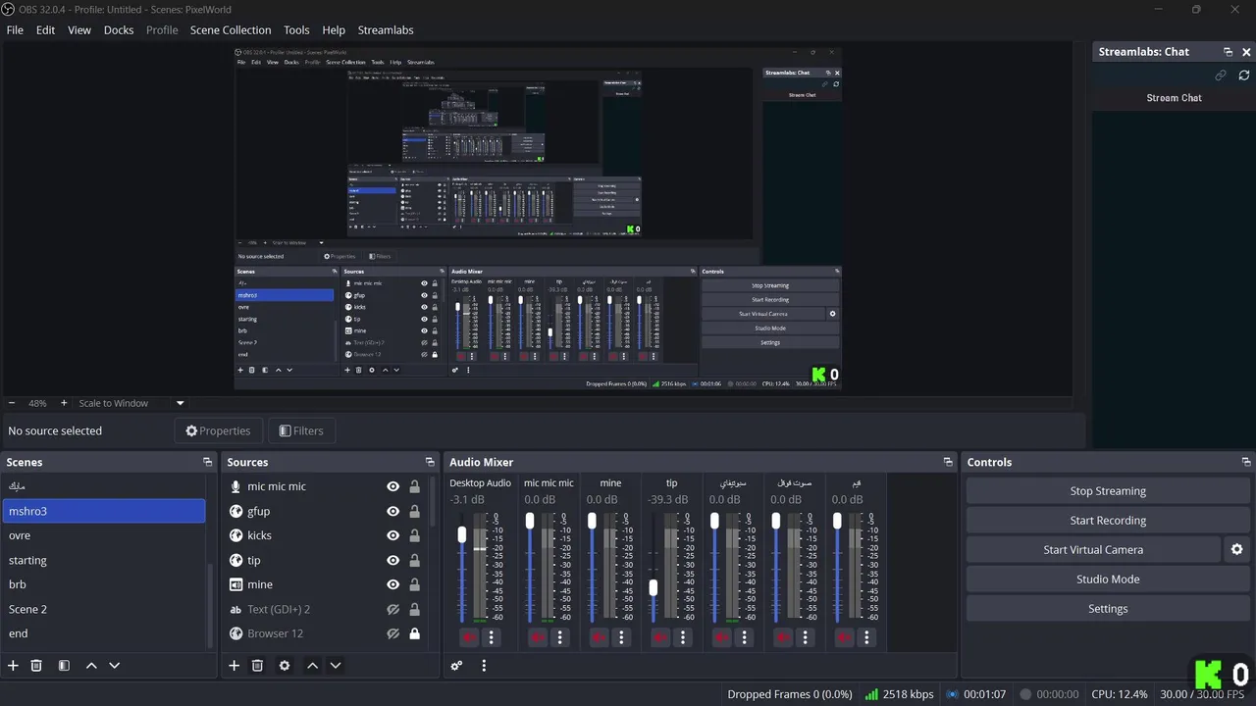Open virtual camera settings gear
This screenshot has width=1256, height=706.
1237,550
